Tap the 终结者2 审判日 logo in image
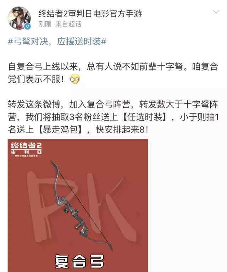The width and height of the screenshot is (227, 272). point(26,149)
